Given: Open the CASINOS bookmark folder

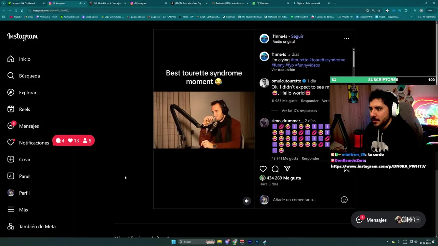Looking at the screenshot, I should tap(169, 17).
